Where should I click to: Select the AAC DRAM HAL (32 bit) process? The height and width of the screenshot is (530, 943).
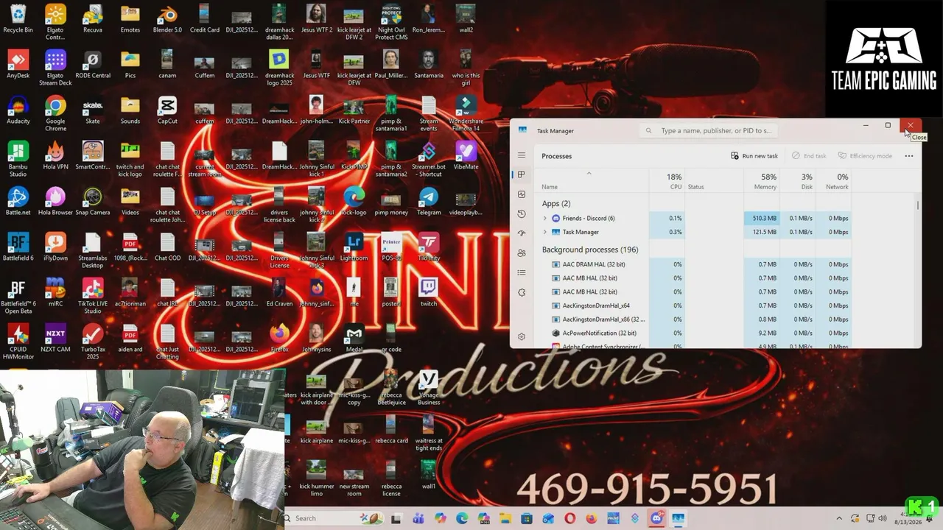pyautogui.click(x=593, y=264)
